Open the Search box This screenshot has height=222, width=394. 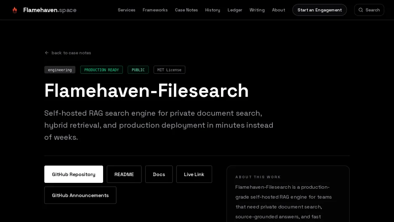click(x=369, y=10)
